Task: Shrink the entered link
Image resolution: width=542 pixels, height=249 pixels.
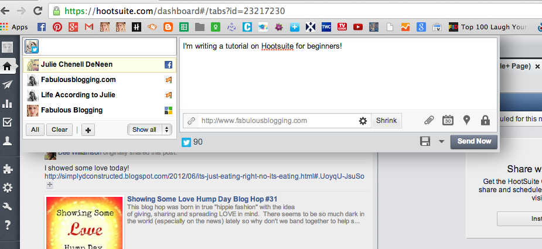Action: tap(387, 121)
